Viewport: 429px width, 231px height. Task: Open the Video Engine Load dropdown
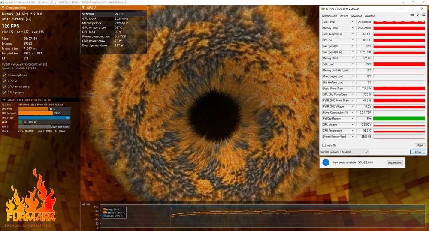point(353,76)
